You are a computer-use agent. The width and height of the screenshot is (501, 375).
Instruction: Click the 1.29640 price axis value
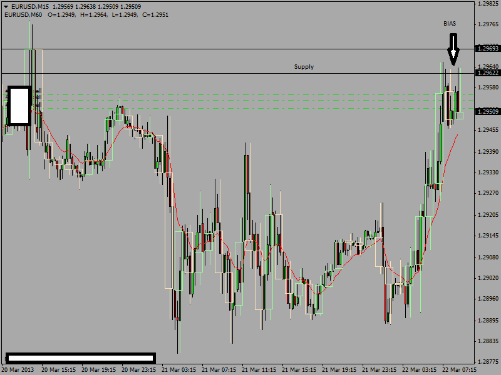tap(489, 67)
